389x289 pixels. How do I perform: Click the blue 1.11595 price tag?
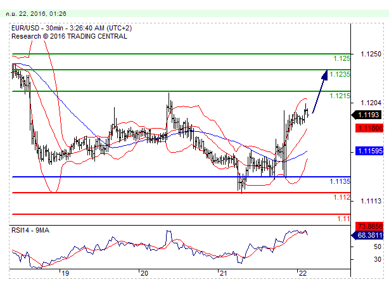click(369, 151)
